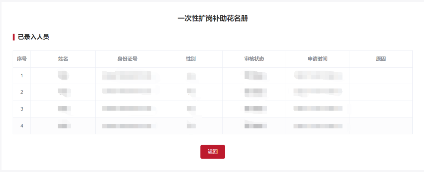Select row number 3 in the table
The height and width of the screenshot is (172, 424).
coord(22,109)
